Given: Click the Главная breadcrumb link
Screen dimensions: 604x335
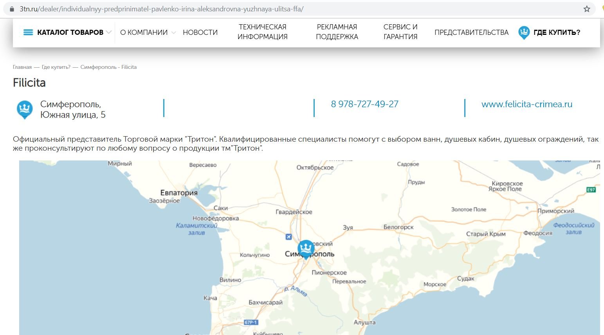Looking at the screenshot, I should [x=22, y=67].
